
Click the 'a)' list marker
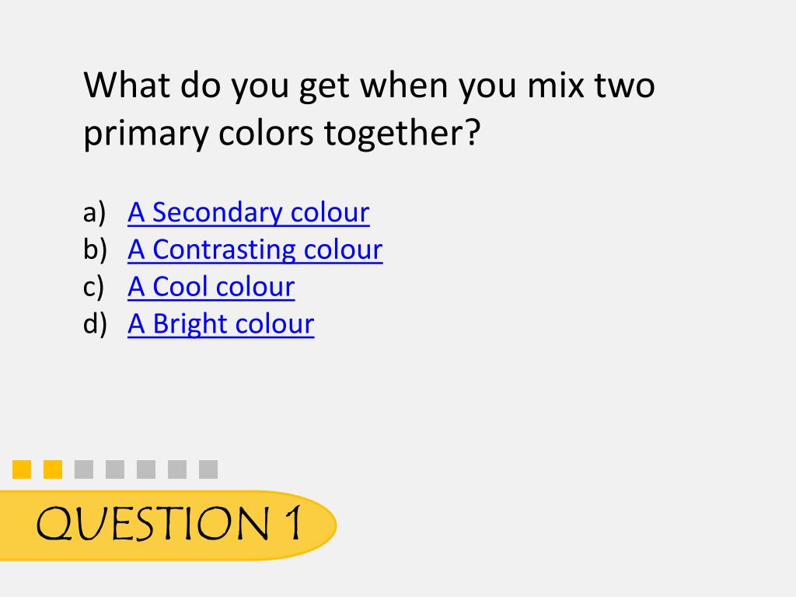click(x=94, y=213)
